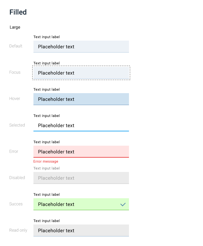Image resolution: width=203 pixels, height=246 pixels.
Task: Click the Filled section heading
Action: click(18, 12)
